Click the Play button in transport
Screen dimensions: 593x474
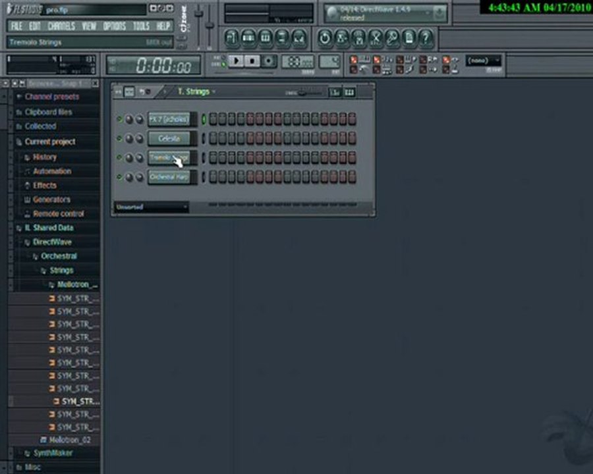[236, 61]
